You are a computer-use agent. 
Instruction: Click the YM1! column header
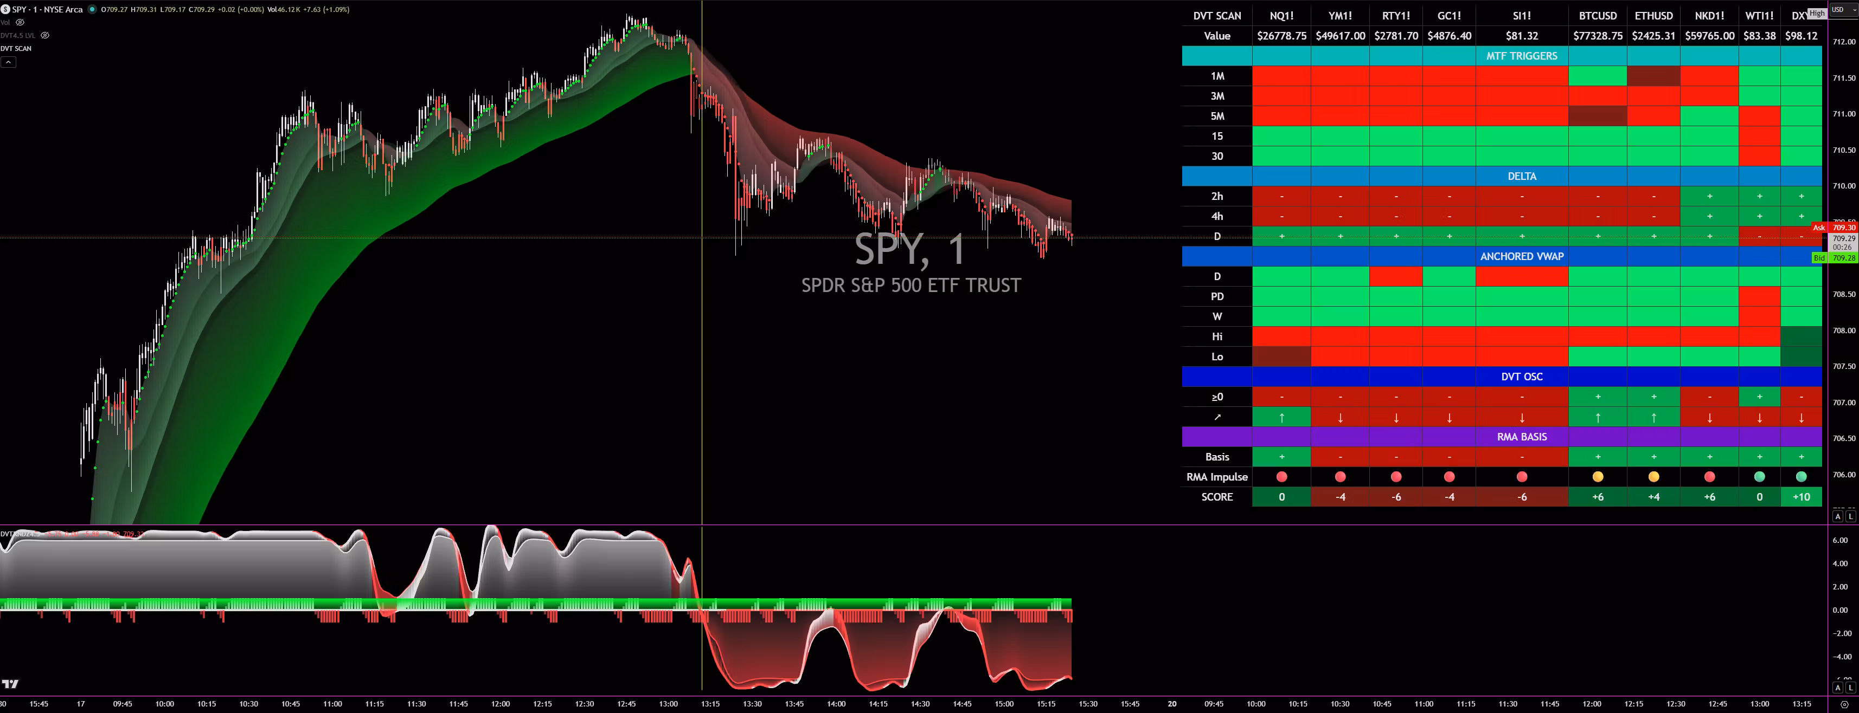tap(1340, 16)
